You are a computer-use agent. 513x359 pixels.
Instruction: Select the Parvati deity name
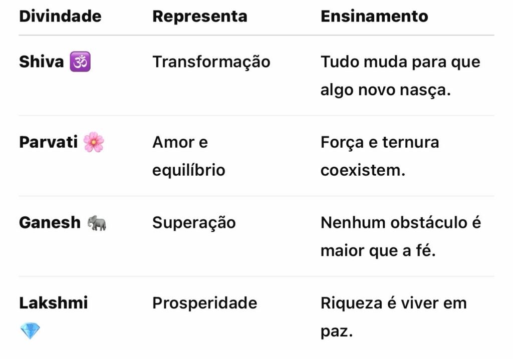coord(48,142)
